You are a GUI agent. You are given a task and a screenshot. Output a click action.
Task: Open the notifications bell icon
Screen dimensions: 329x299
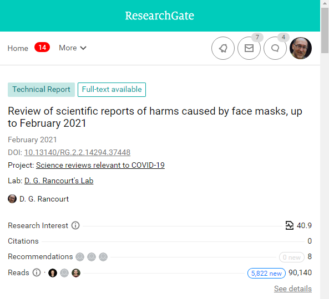point(223,48)
